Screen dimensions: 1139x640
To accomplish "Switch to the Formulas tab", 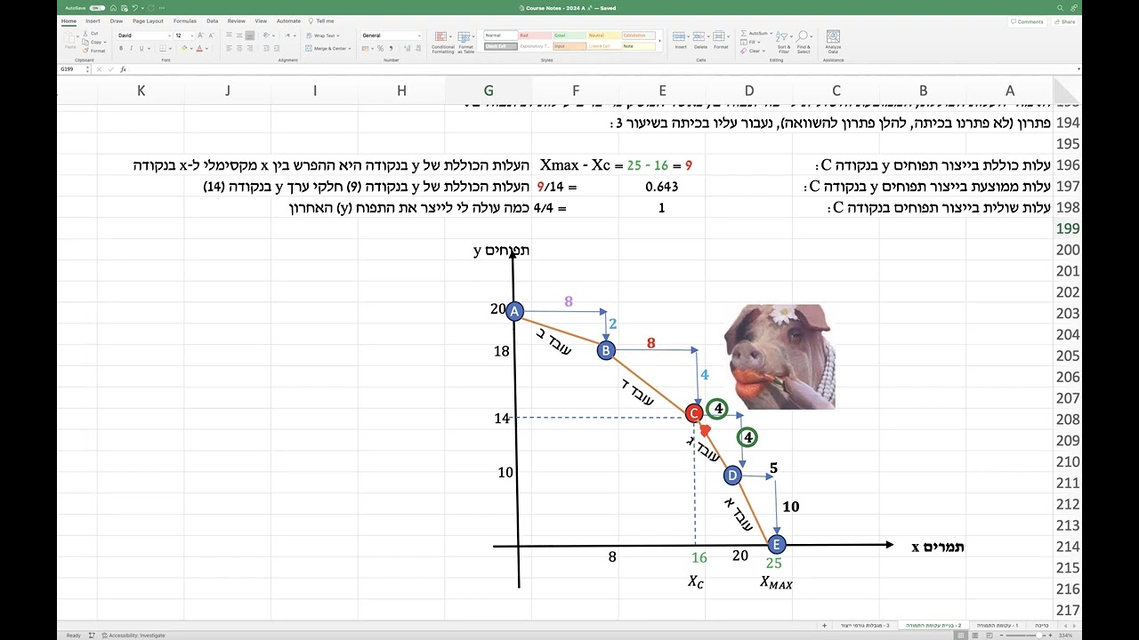I will tap(185, 20).
